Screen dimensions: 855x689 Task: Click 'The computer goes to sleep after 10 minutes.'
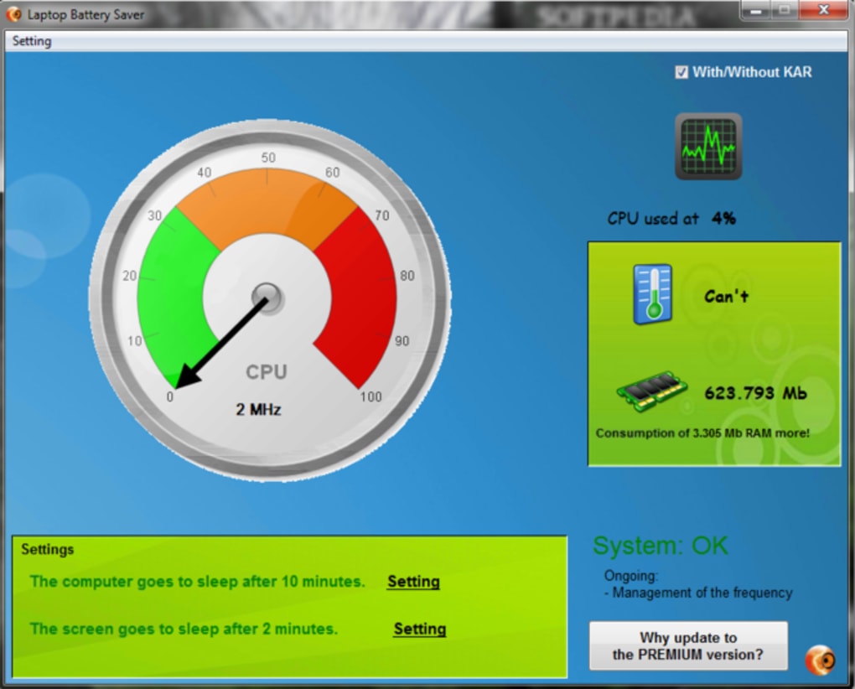pyautogui.click(x=197, y=582)
